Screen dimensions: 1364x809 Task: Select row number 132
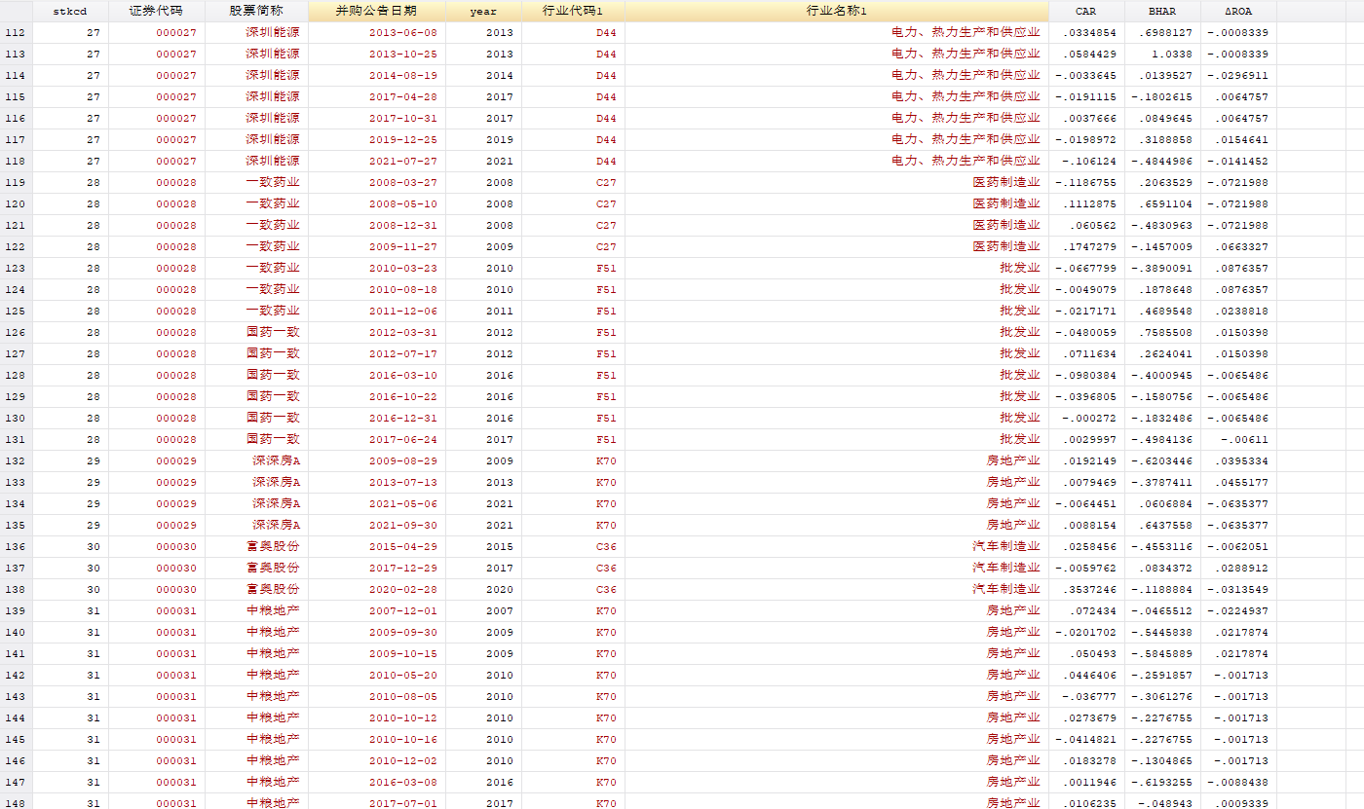[16, 460]
